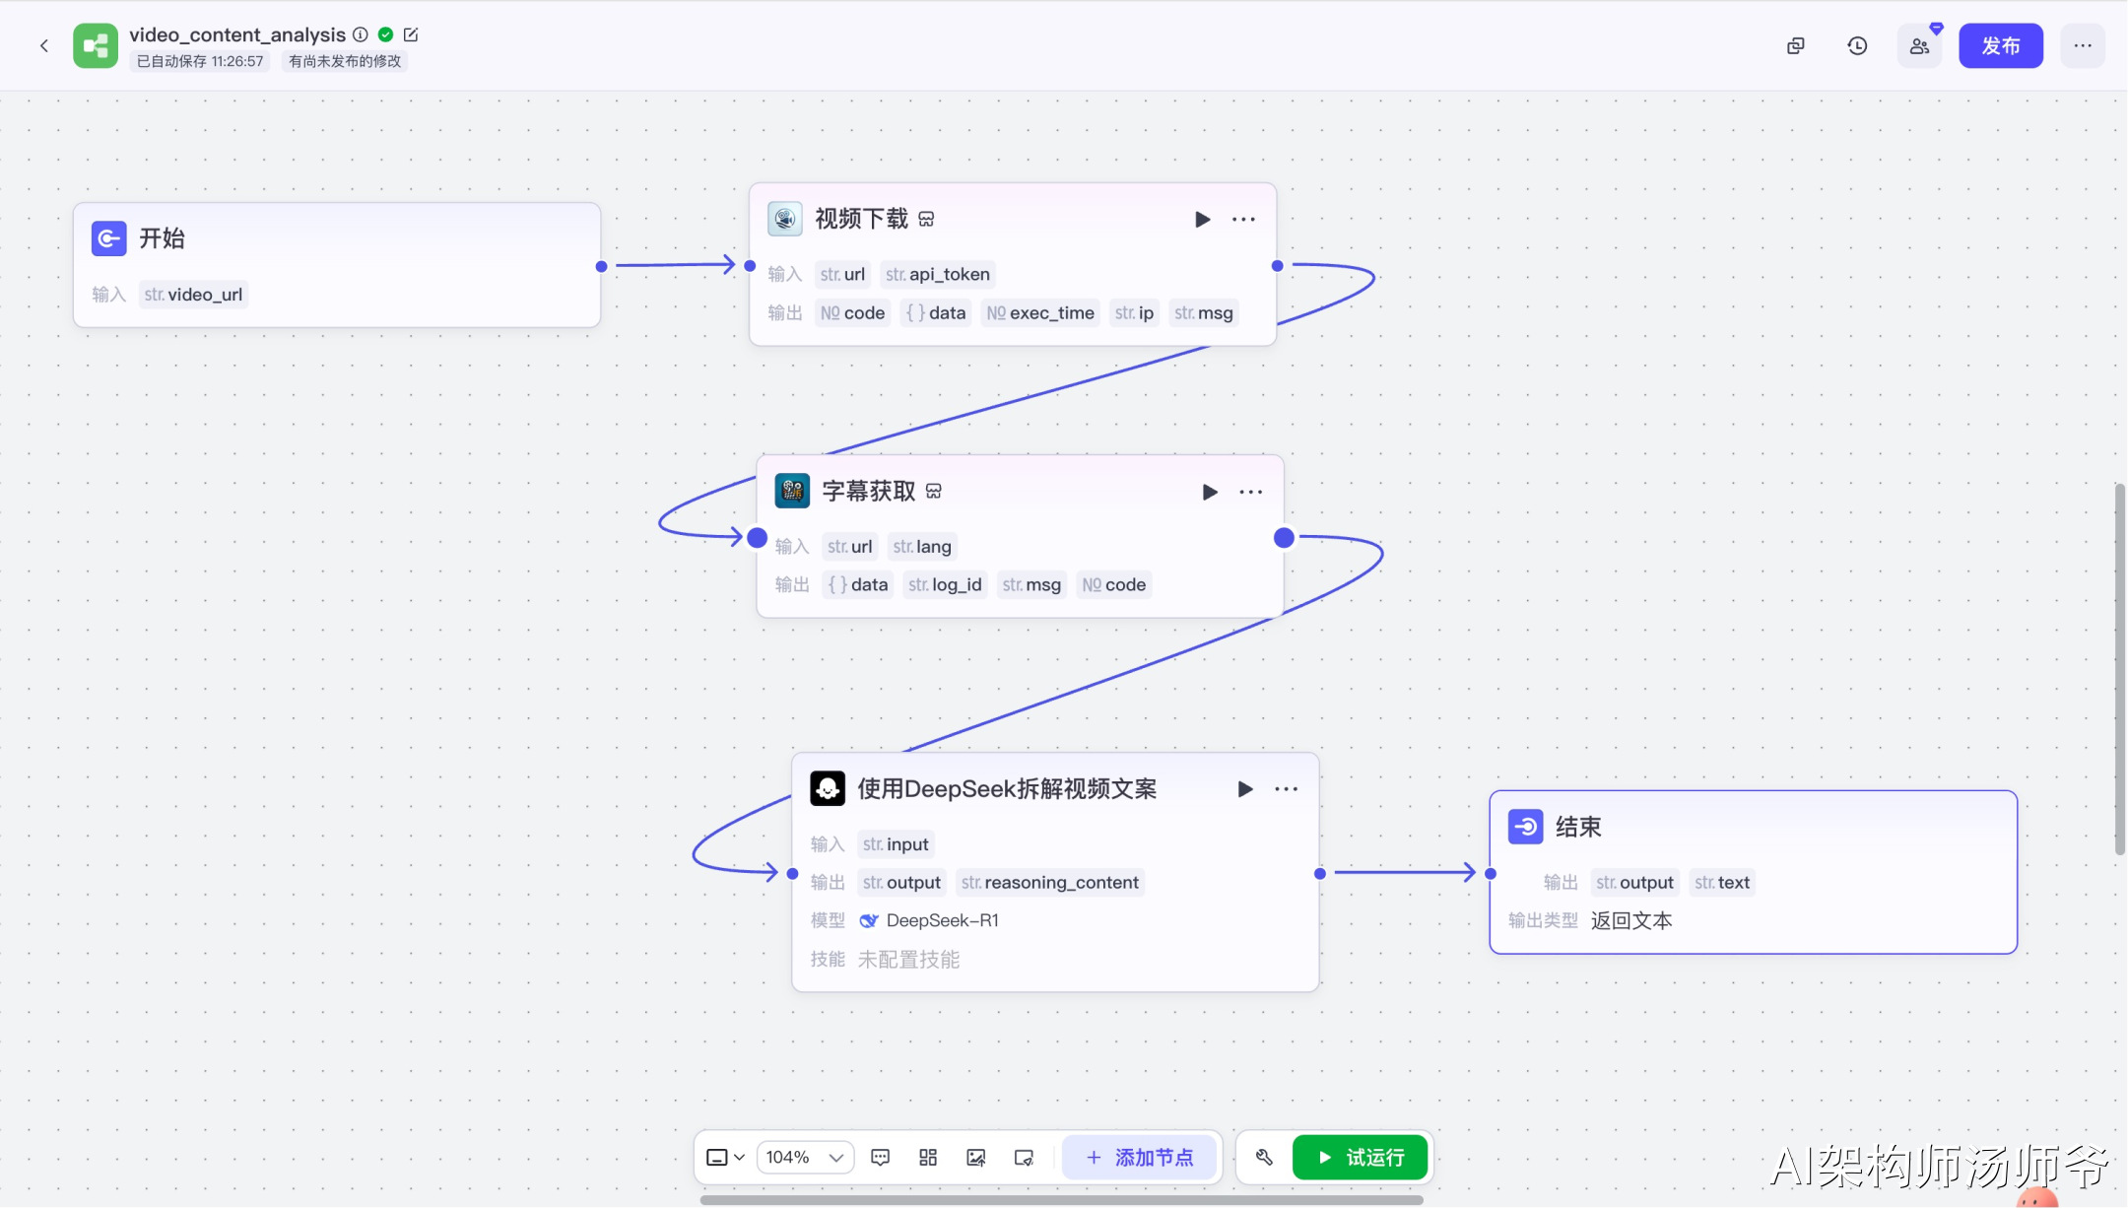Open the 104% zoom level dropdown
This screenshot has width=2128, height=1208.
[x=805, y=1157]
